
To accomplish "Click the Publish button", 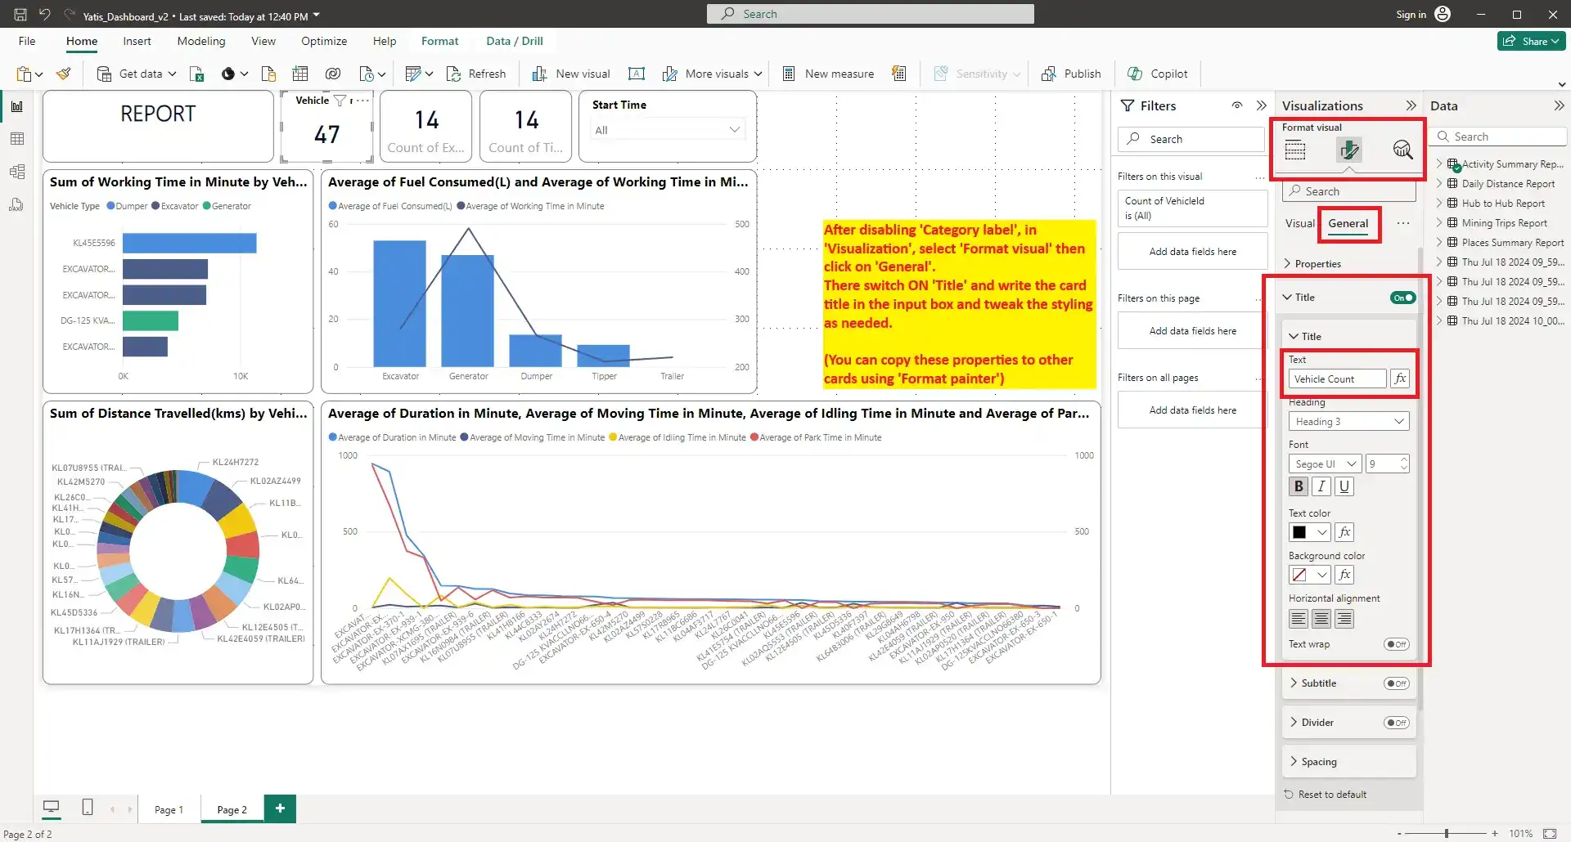I will coord(1071,74).
